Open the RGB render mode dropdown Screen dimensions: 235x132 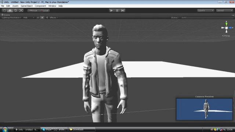click(29, 18)
